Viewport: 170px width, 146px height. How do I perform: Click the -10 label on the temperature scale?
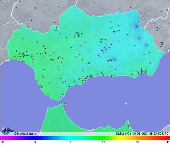coord(3,142)
